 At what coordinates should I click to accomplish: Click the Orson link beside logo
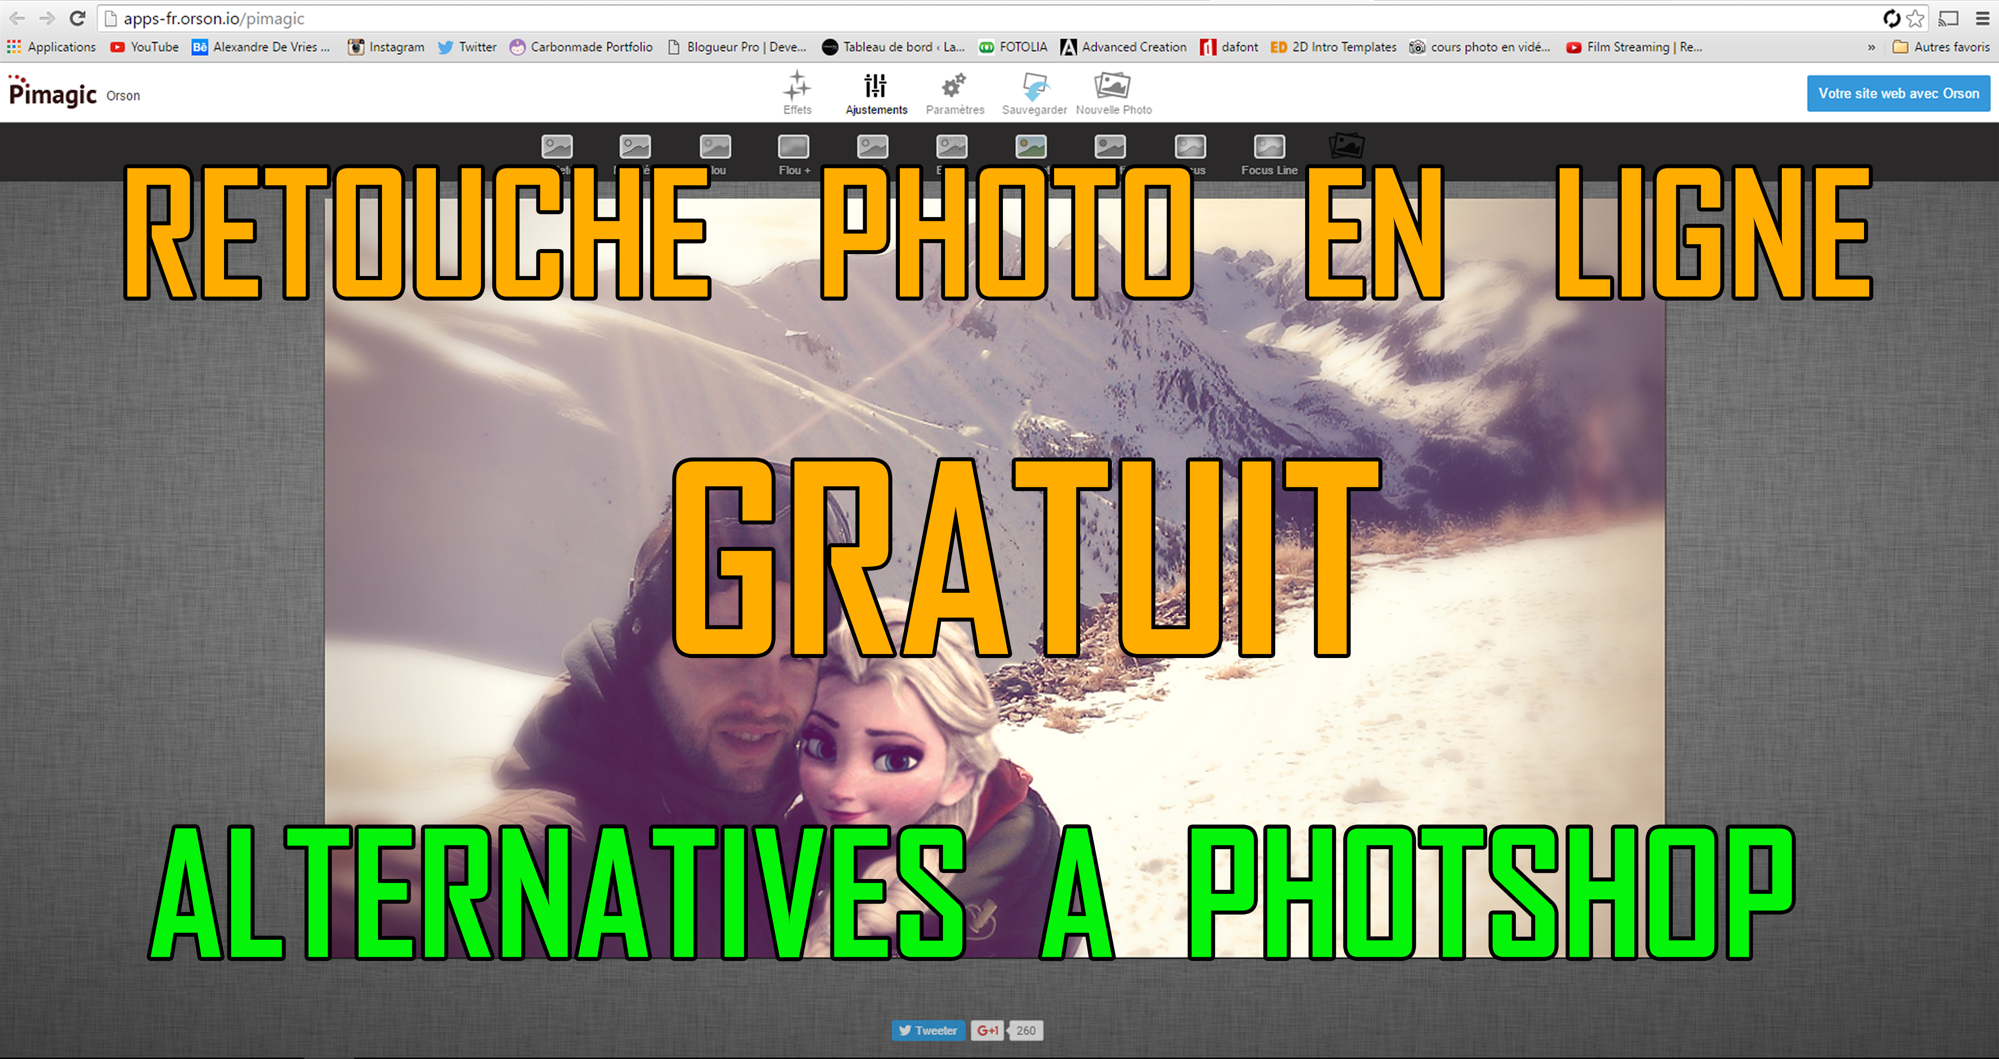pyautogui.click(x=123, y=96)
